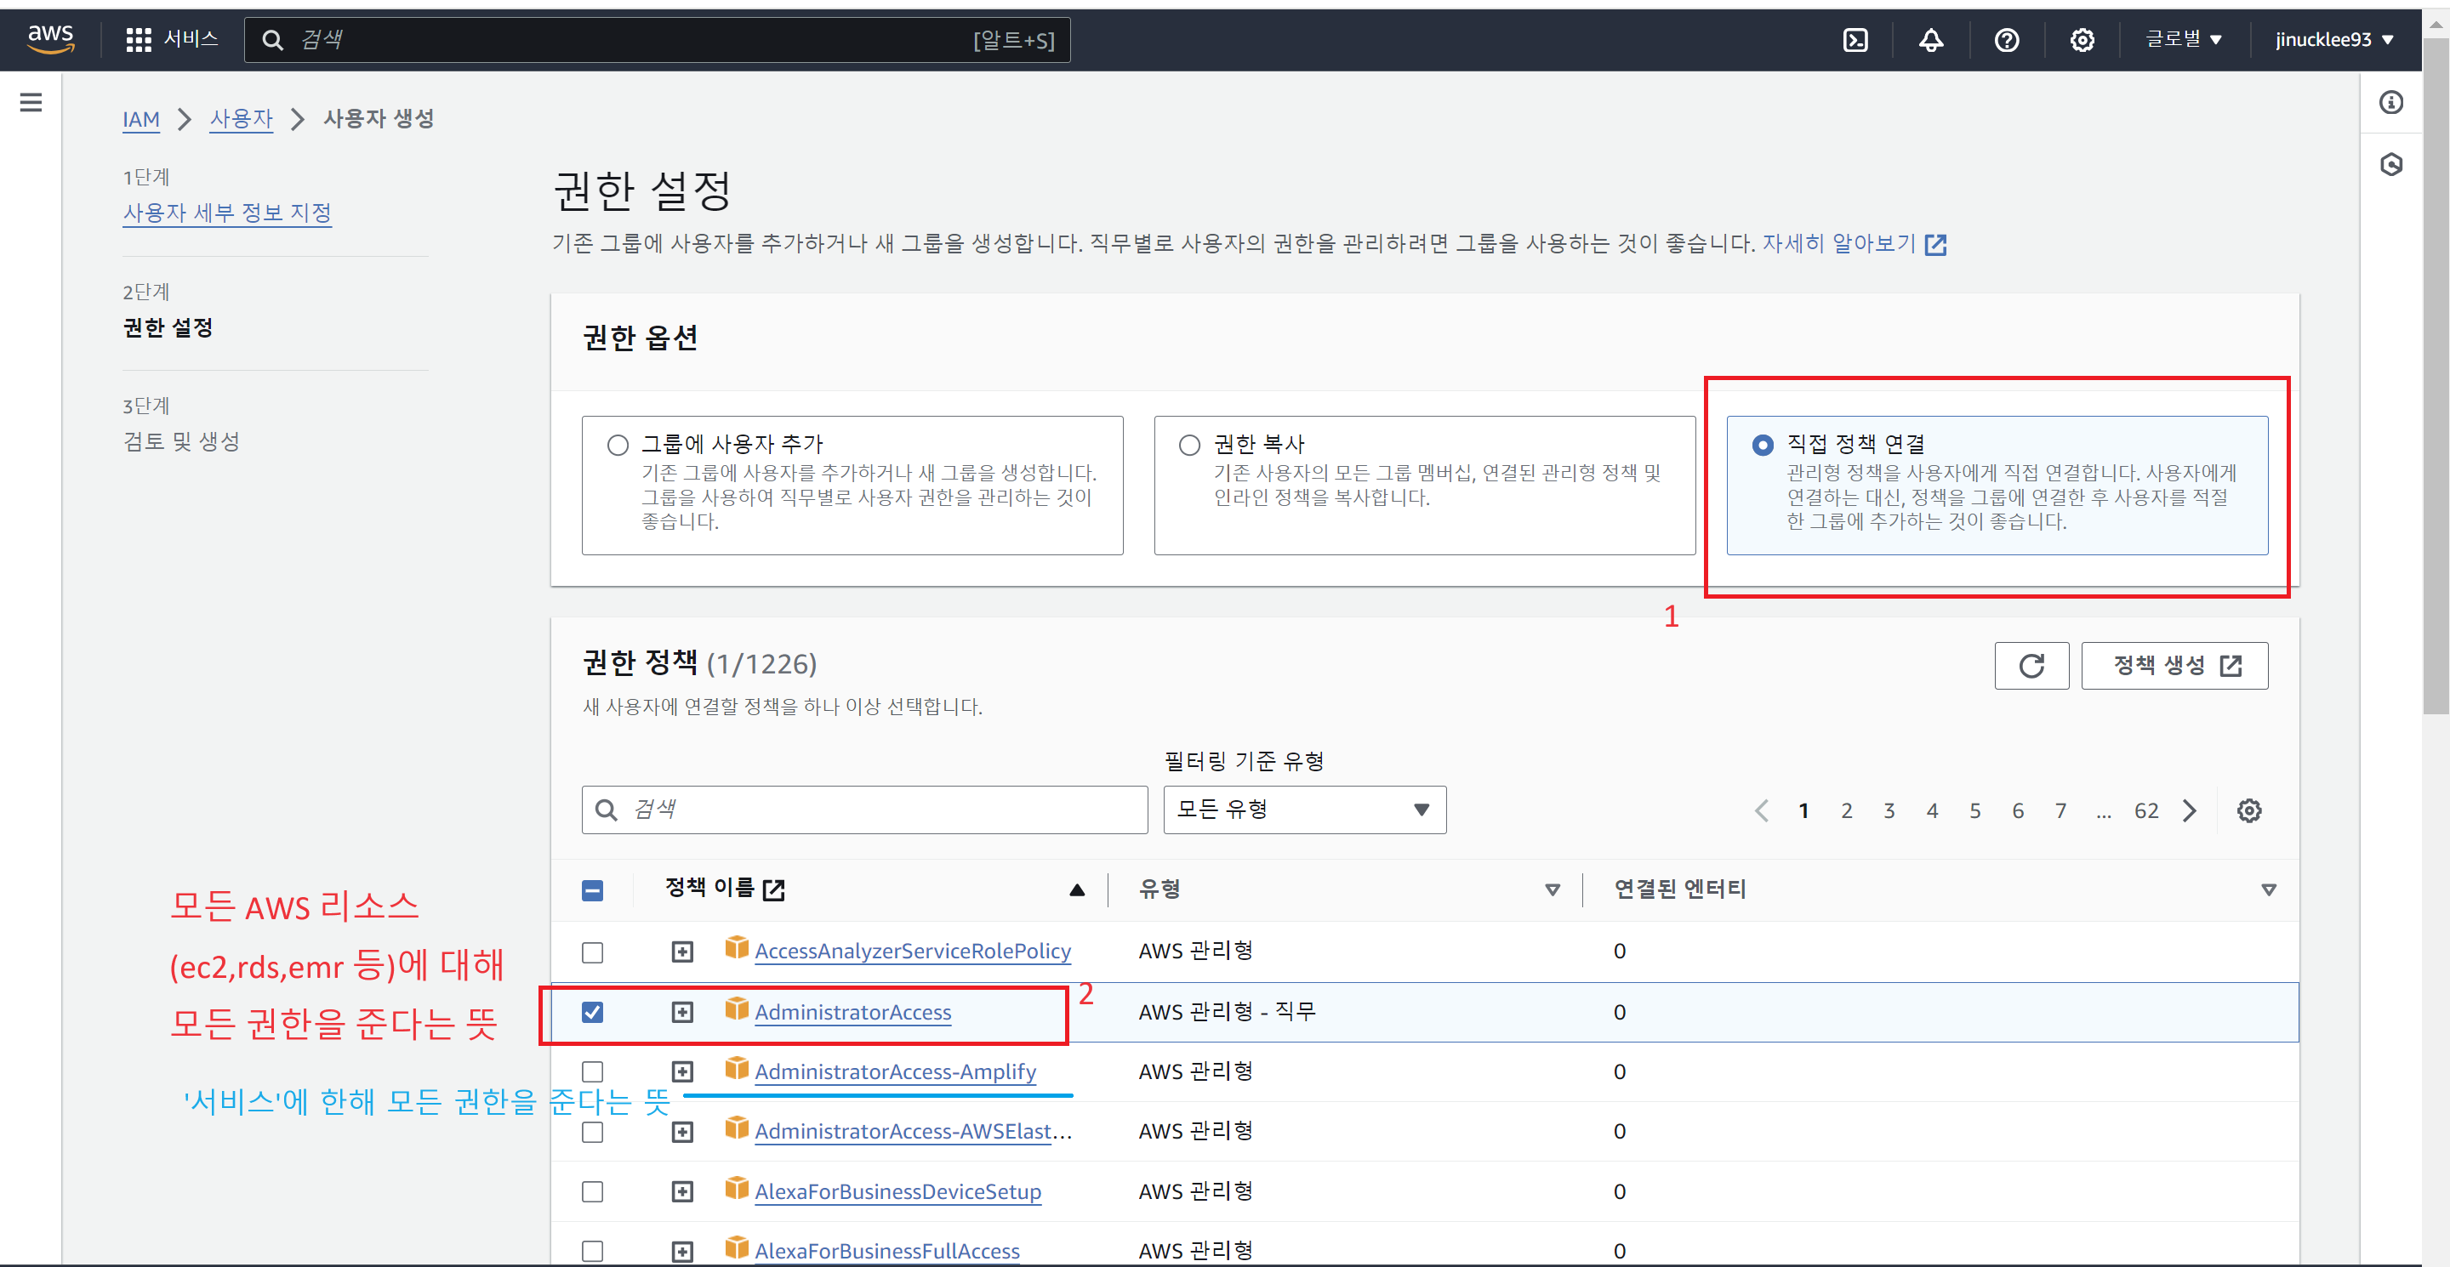Go to next page of policies
The width and height of the screenshot is (2450, 1267).
coord(2190,810)
